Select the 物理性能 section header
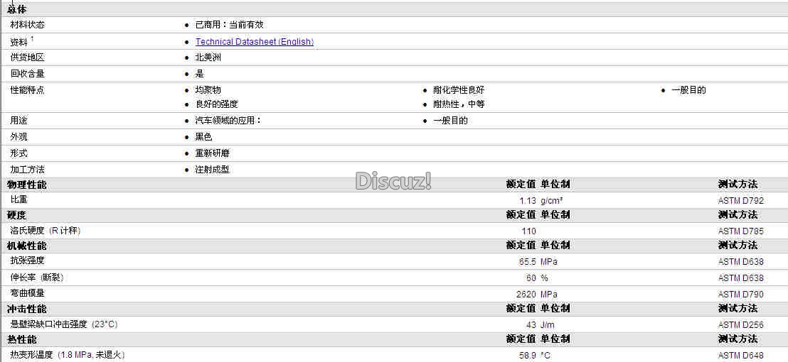788x362 pixels. 26,185
